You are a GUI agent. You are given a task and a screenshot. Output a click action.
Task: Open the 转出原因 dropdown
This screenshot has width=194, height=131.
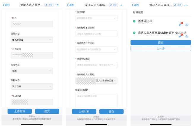pyautogui.click(x=96, y=18)
